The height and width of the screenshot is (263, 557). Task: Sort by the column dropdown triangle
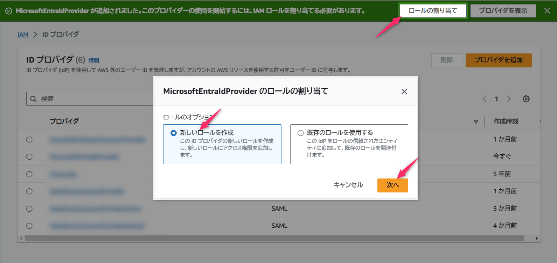[x=476, y=122]
